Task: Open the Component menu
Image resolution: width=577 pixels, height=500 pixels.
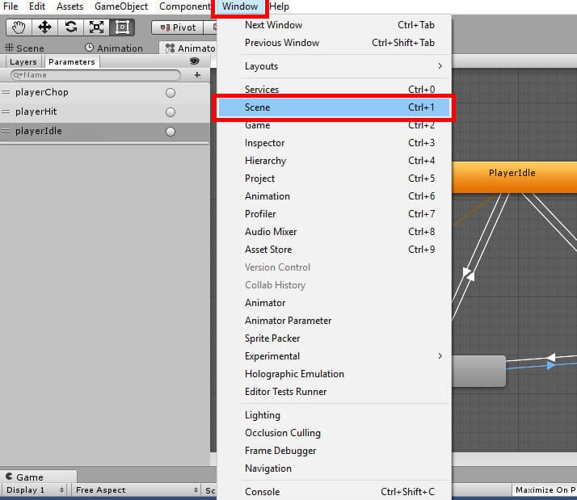Action: tap(185, 6)
